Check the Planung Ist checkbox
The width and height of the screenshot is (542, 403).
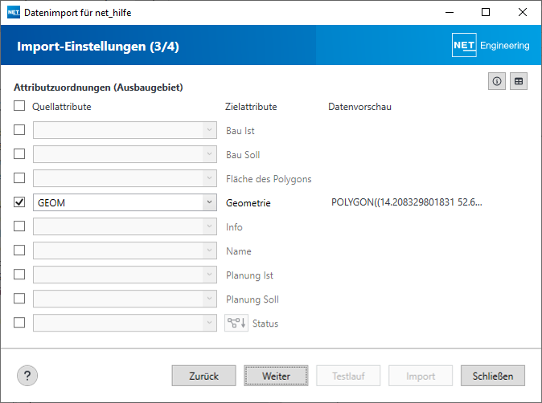(x=19, y=275)
